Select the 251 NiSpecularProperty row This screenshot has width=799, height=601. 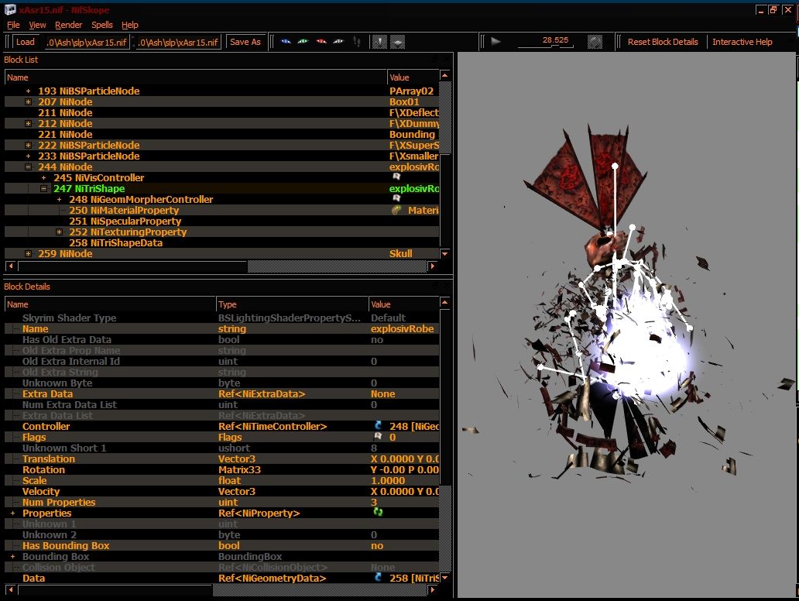[221, 222]
